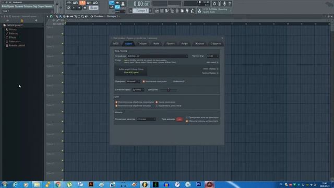Switch to the О фрукте settings tab
Image resolution: width=334 pixels, height=188 pixels.
click(x=216, y=43)
